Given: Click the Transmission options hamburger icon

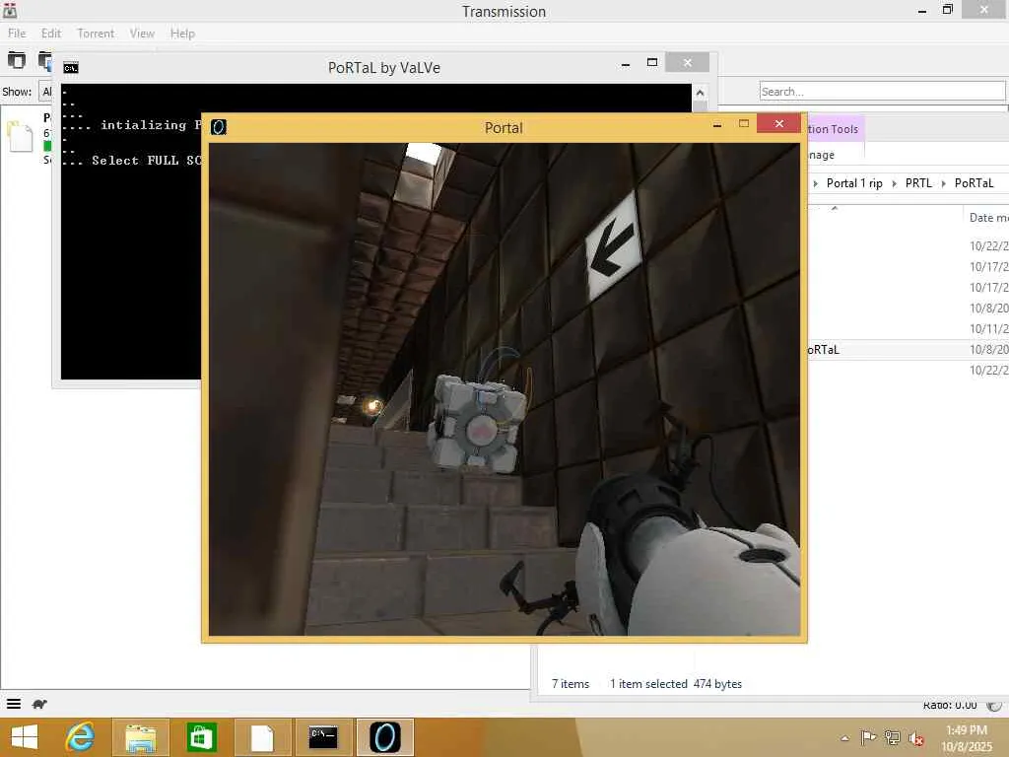Looking at the screenshot, I should tap(14, 704).
